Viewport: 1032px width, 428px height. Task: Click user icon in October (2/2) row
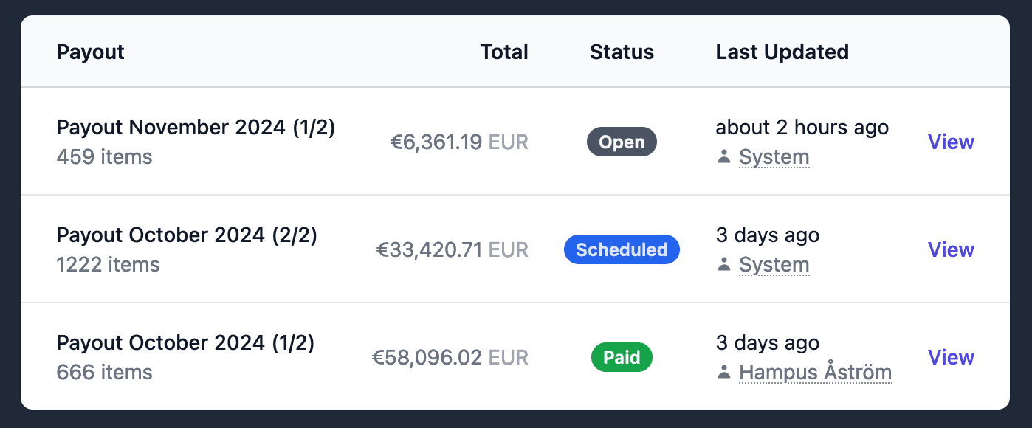(724, 265)
